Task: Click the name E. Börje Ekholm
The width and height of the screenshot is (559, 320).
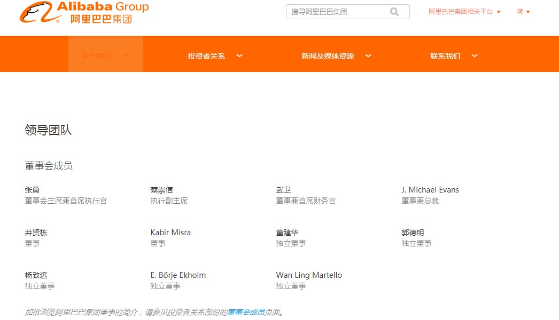Action: (x=178, y=275)
